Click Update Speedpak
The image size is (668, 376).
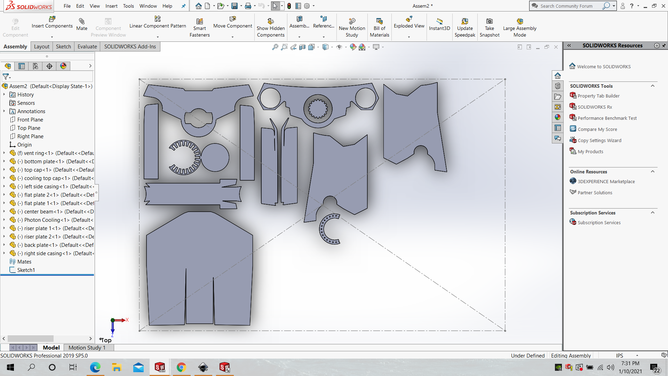(x=465, y=28)
